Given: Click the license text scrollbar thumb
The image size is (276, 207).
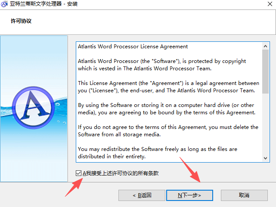Looking at the screenshot, I should point(265,72).
